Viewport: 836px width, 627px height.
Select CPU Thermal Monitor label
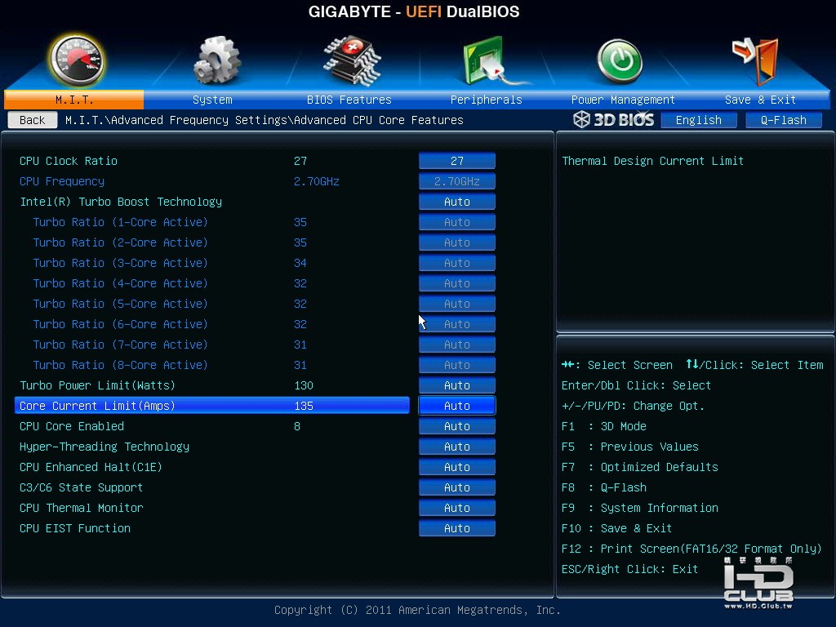pos(81,508)
